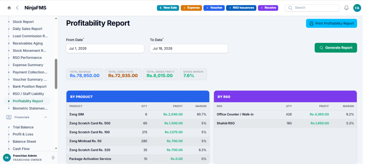Click the sidebar scrollbar thumb
The height and width of the screenshot is (164, 366).
(56, 74)
